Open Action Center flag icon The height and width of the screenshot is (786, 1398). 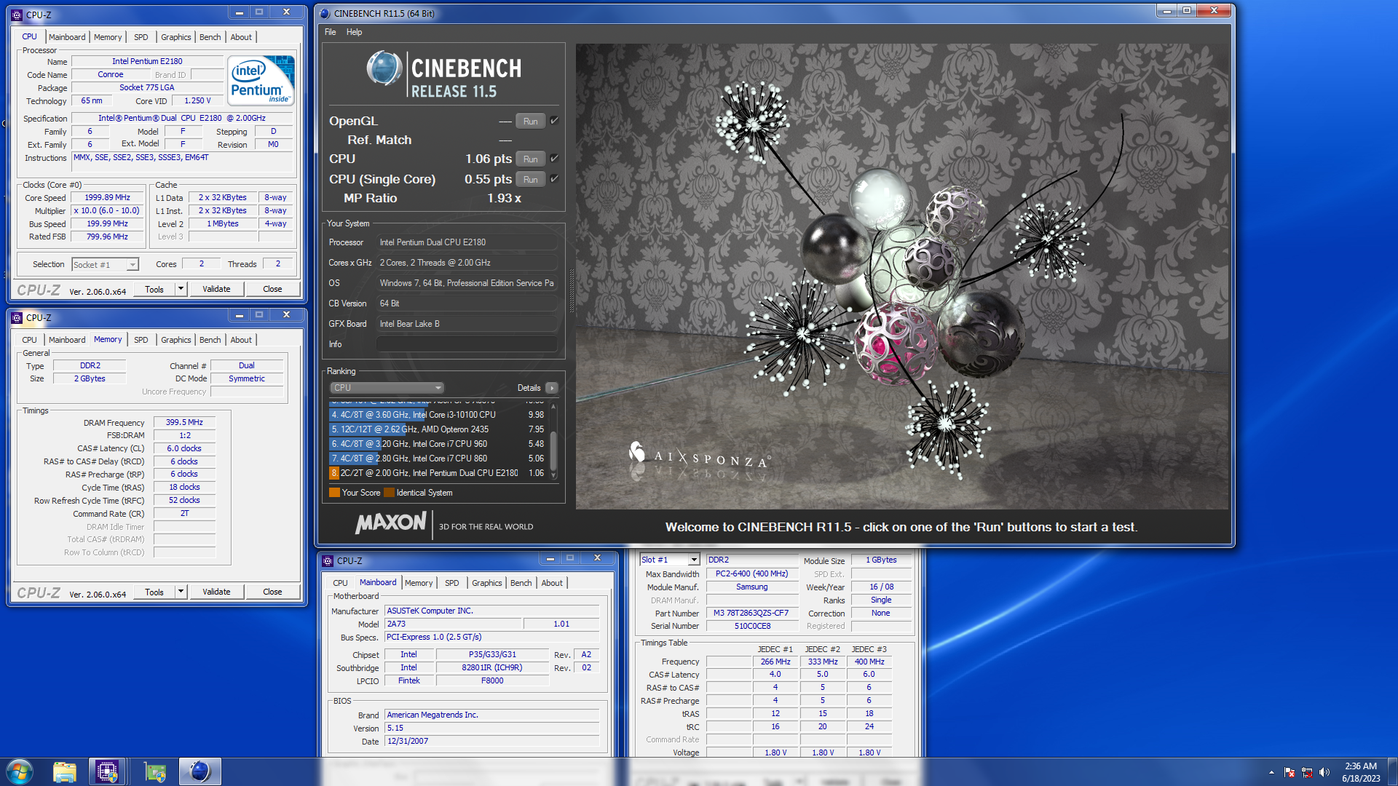1289,772
